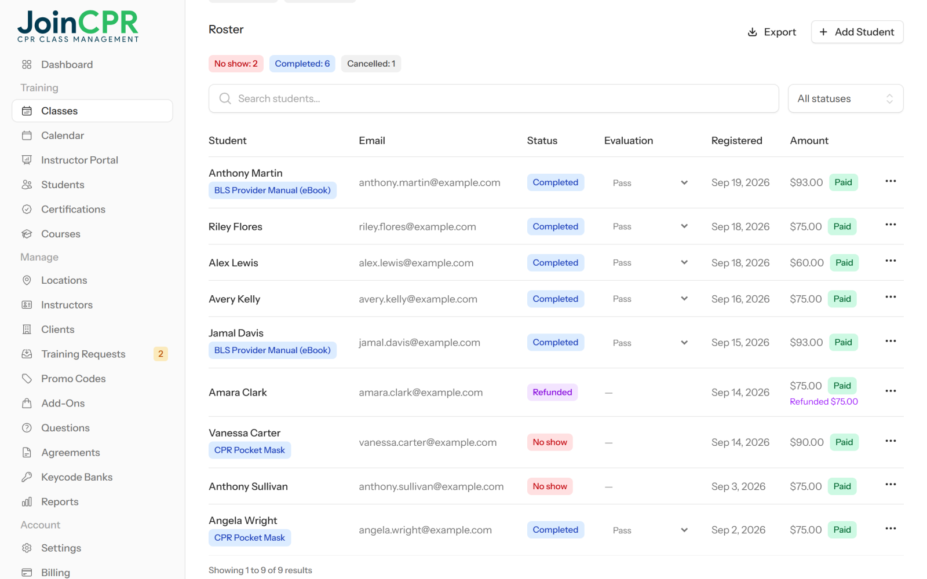Open Certifications checkmark badge icon

pos(27,209)
